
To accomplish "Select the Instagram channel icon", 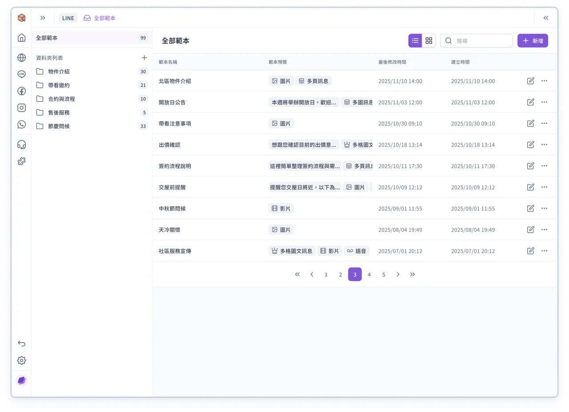I will 21,108.
